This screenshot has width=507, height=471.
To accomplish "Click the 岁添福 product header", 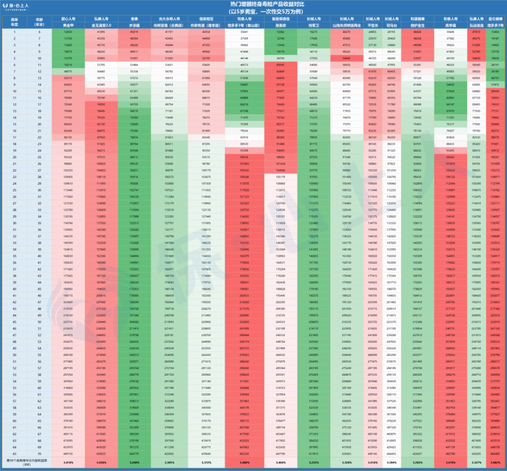I will coord(134,25).
